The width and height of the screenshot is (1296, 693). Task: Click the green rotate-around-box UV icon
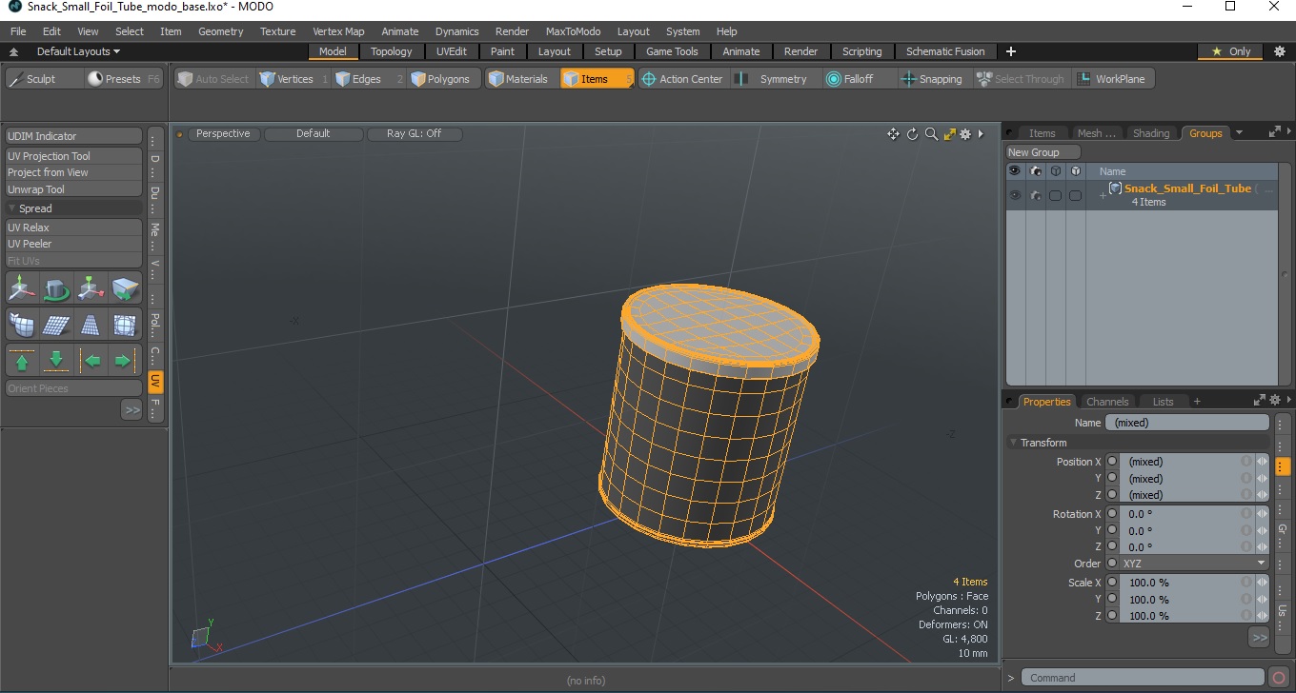[56, 288]
